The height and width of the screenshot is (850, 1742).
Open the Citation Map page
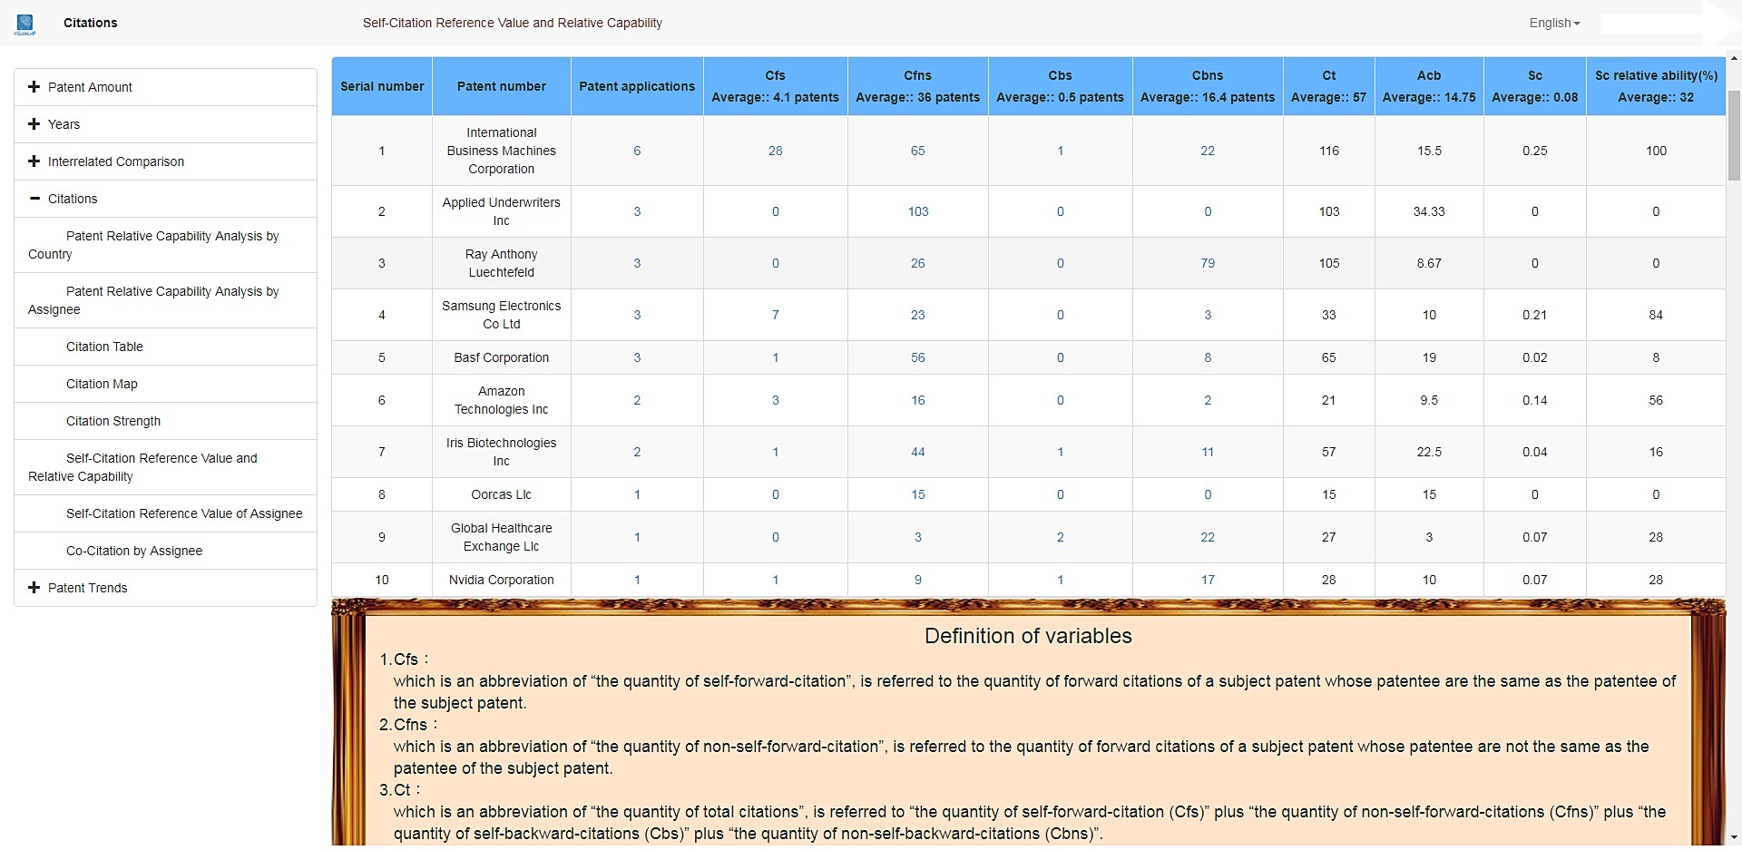tap(165, 384)
